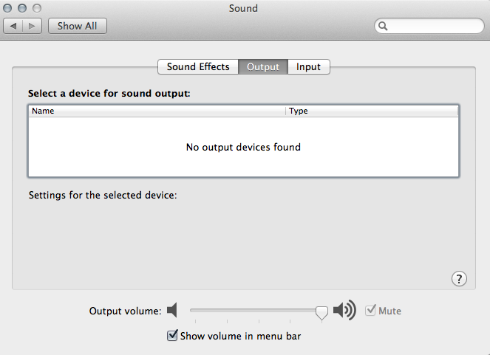Uncheck Show volume in menu bar
Viewport: 490px width, 355px height.
[173, 336]
